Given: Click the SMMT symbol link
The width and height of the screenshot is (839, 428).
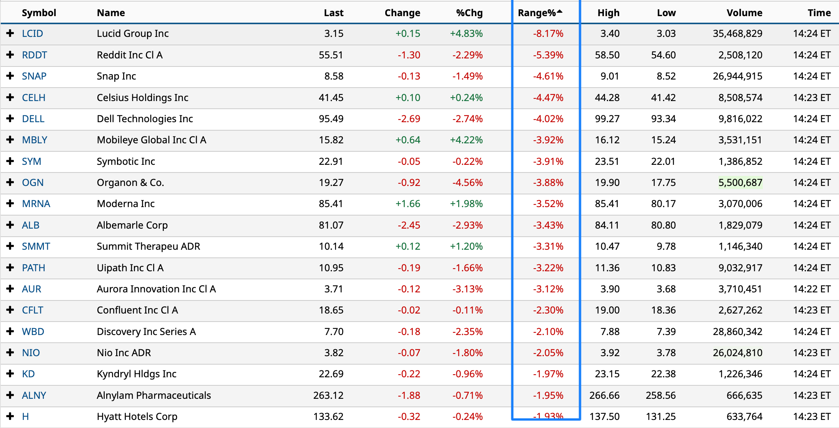Looking at the screenshot, I should tap(36, 246).
